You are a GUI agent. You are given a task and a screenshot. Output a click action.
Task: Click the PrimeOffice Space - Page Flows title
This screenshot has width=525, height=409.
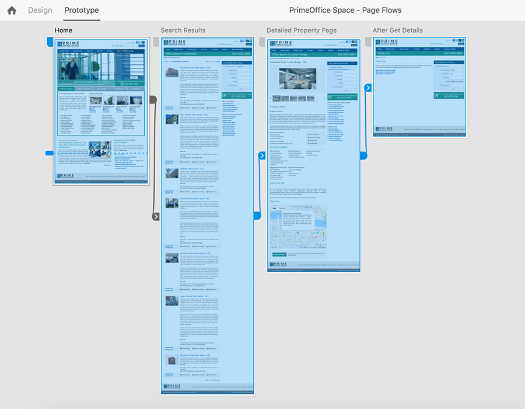[345, 11]
